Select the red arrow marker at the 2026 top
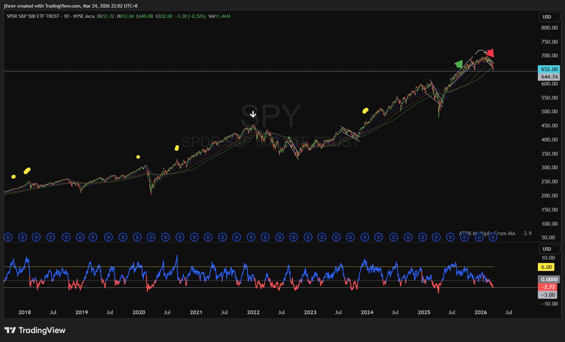Screen dimensions: 565x342 coord(490,53)
